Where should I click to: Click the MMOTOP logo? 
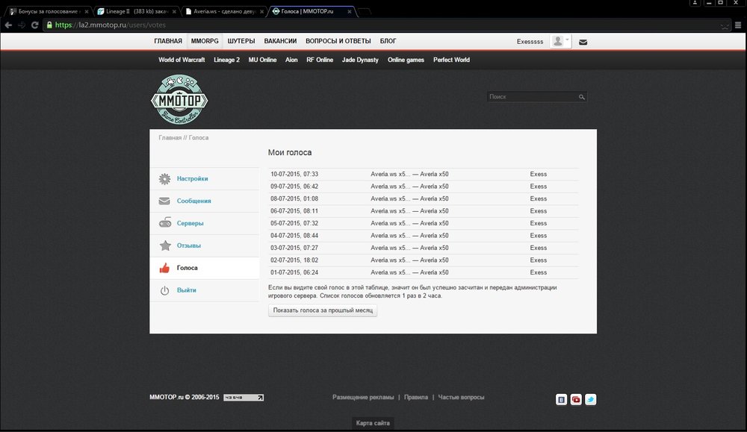pyautogui.click(x=179, y=99)
